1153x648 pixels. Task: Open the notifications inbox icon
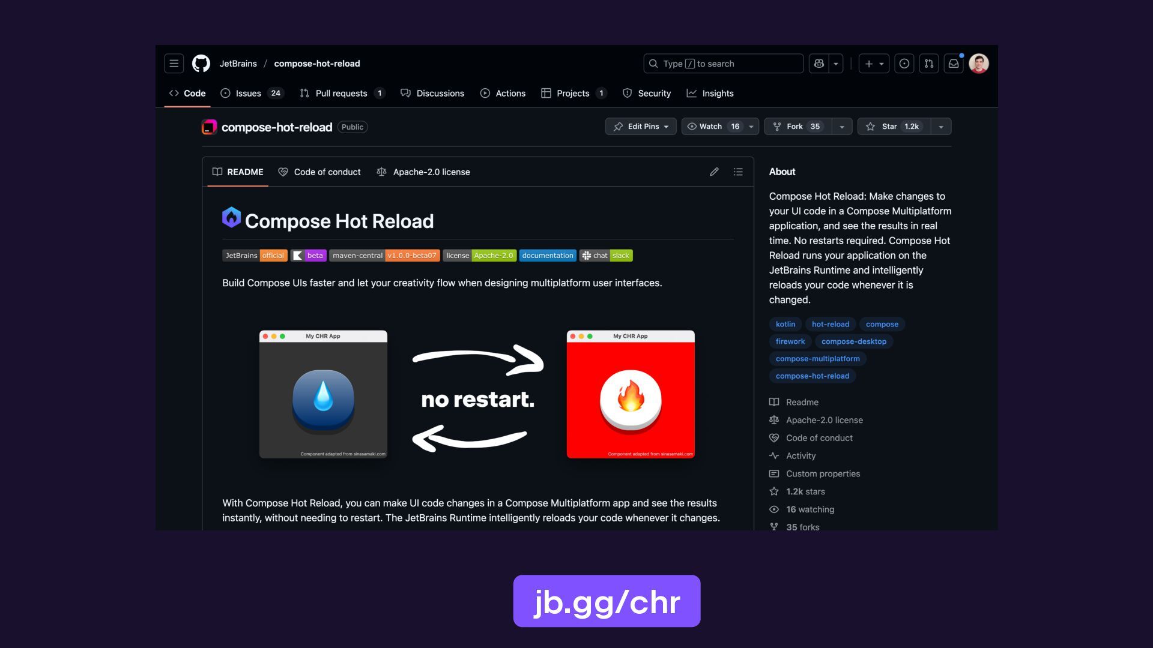point(953,64)
